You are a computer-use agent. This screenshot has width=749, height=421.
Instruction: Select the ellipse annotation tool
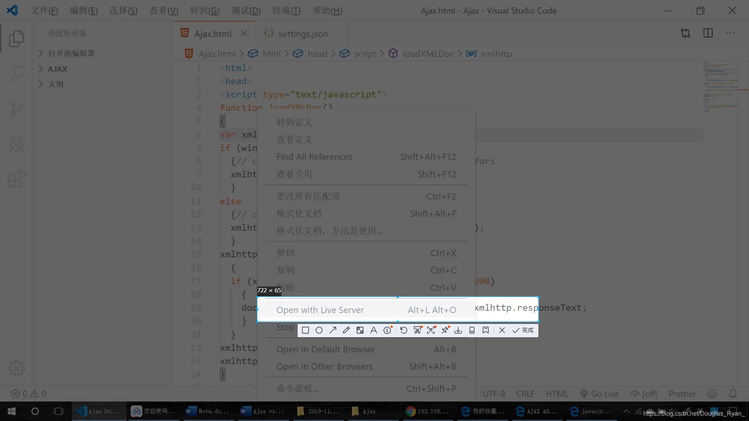[319, 331]
